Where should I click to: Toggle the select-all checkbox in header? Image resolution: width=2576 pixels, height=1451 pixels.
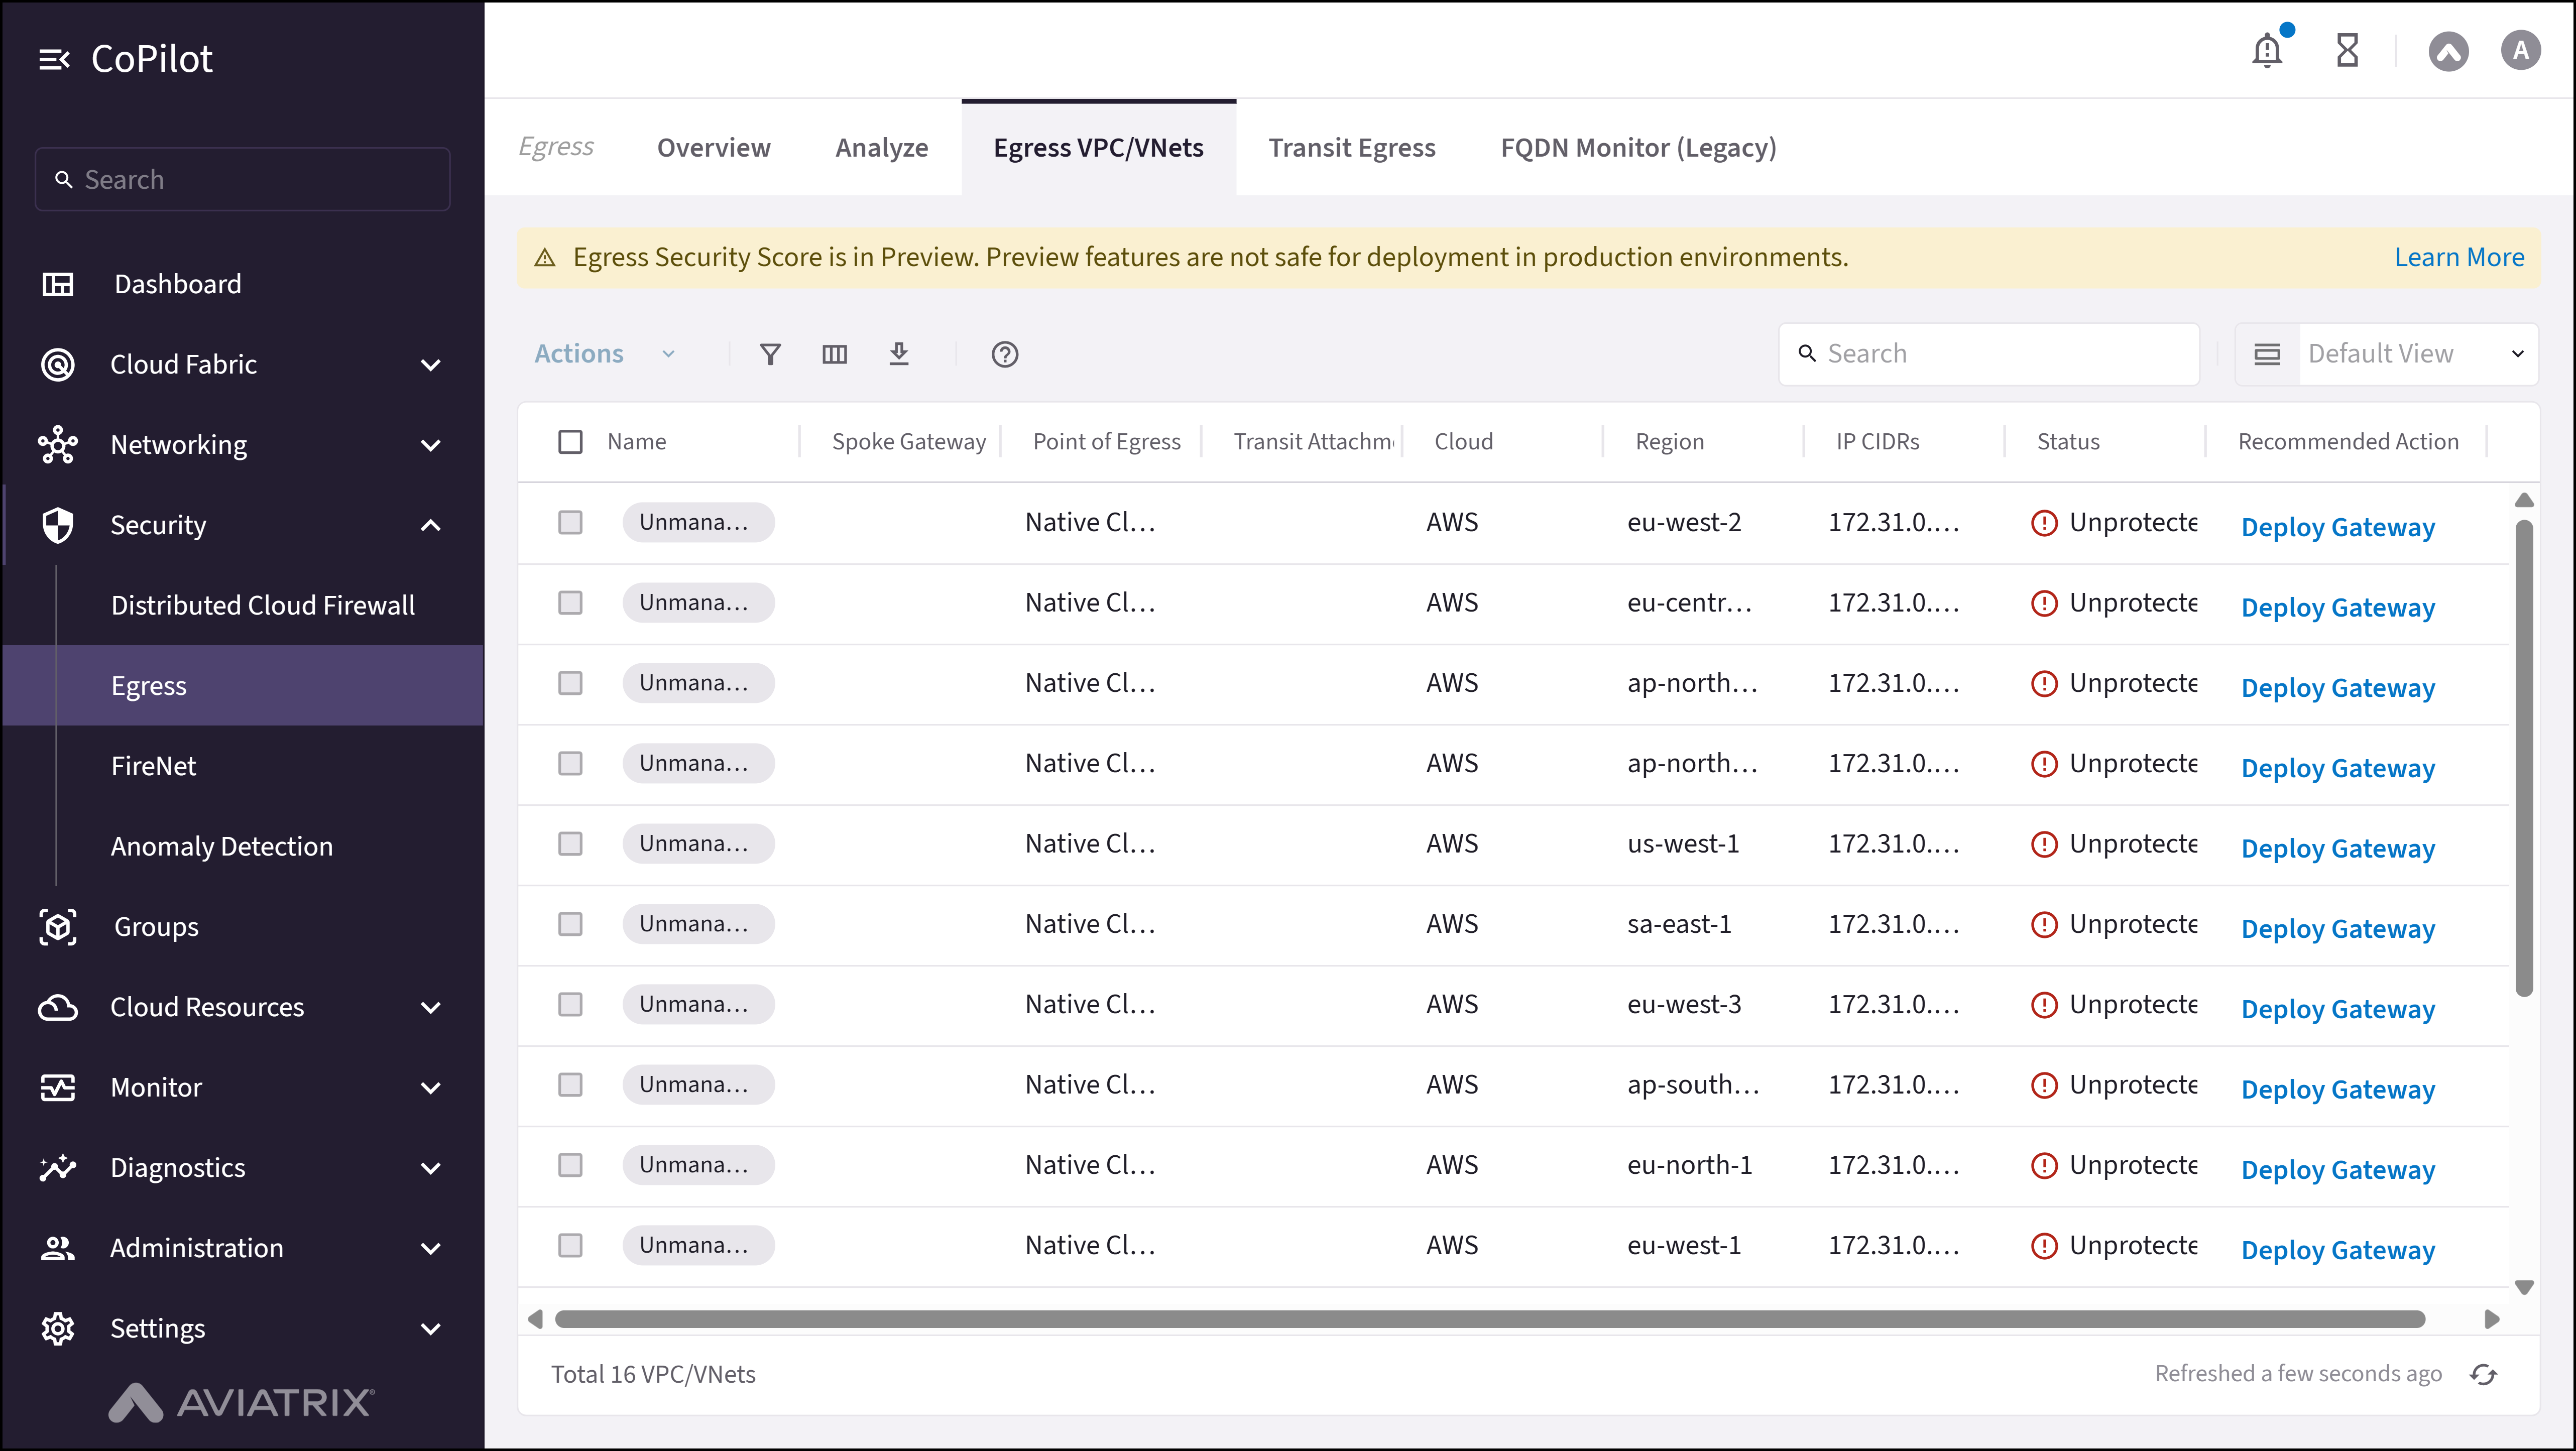[570, 442]
